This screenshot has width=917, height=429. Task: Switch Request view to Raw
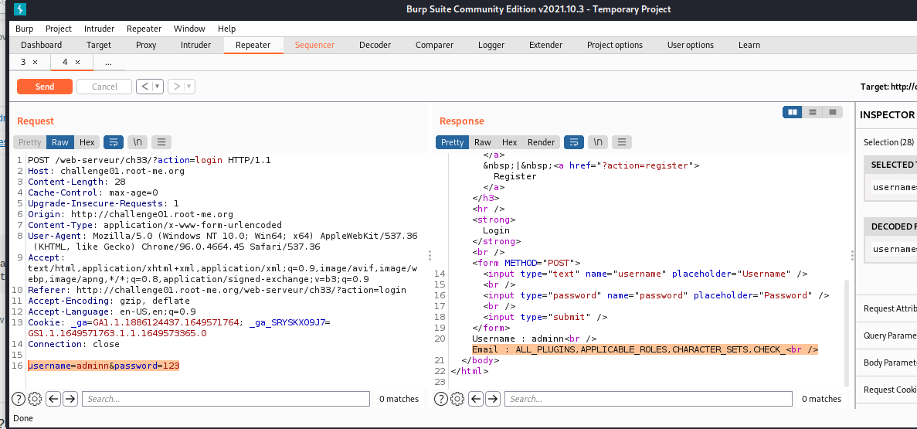pyautogui.click(x=60, y=142)
